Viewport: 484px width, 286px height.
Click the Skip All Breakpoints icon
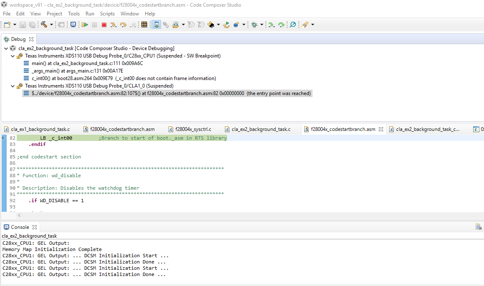[x=292, y=25]
